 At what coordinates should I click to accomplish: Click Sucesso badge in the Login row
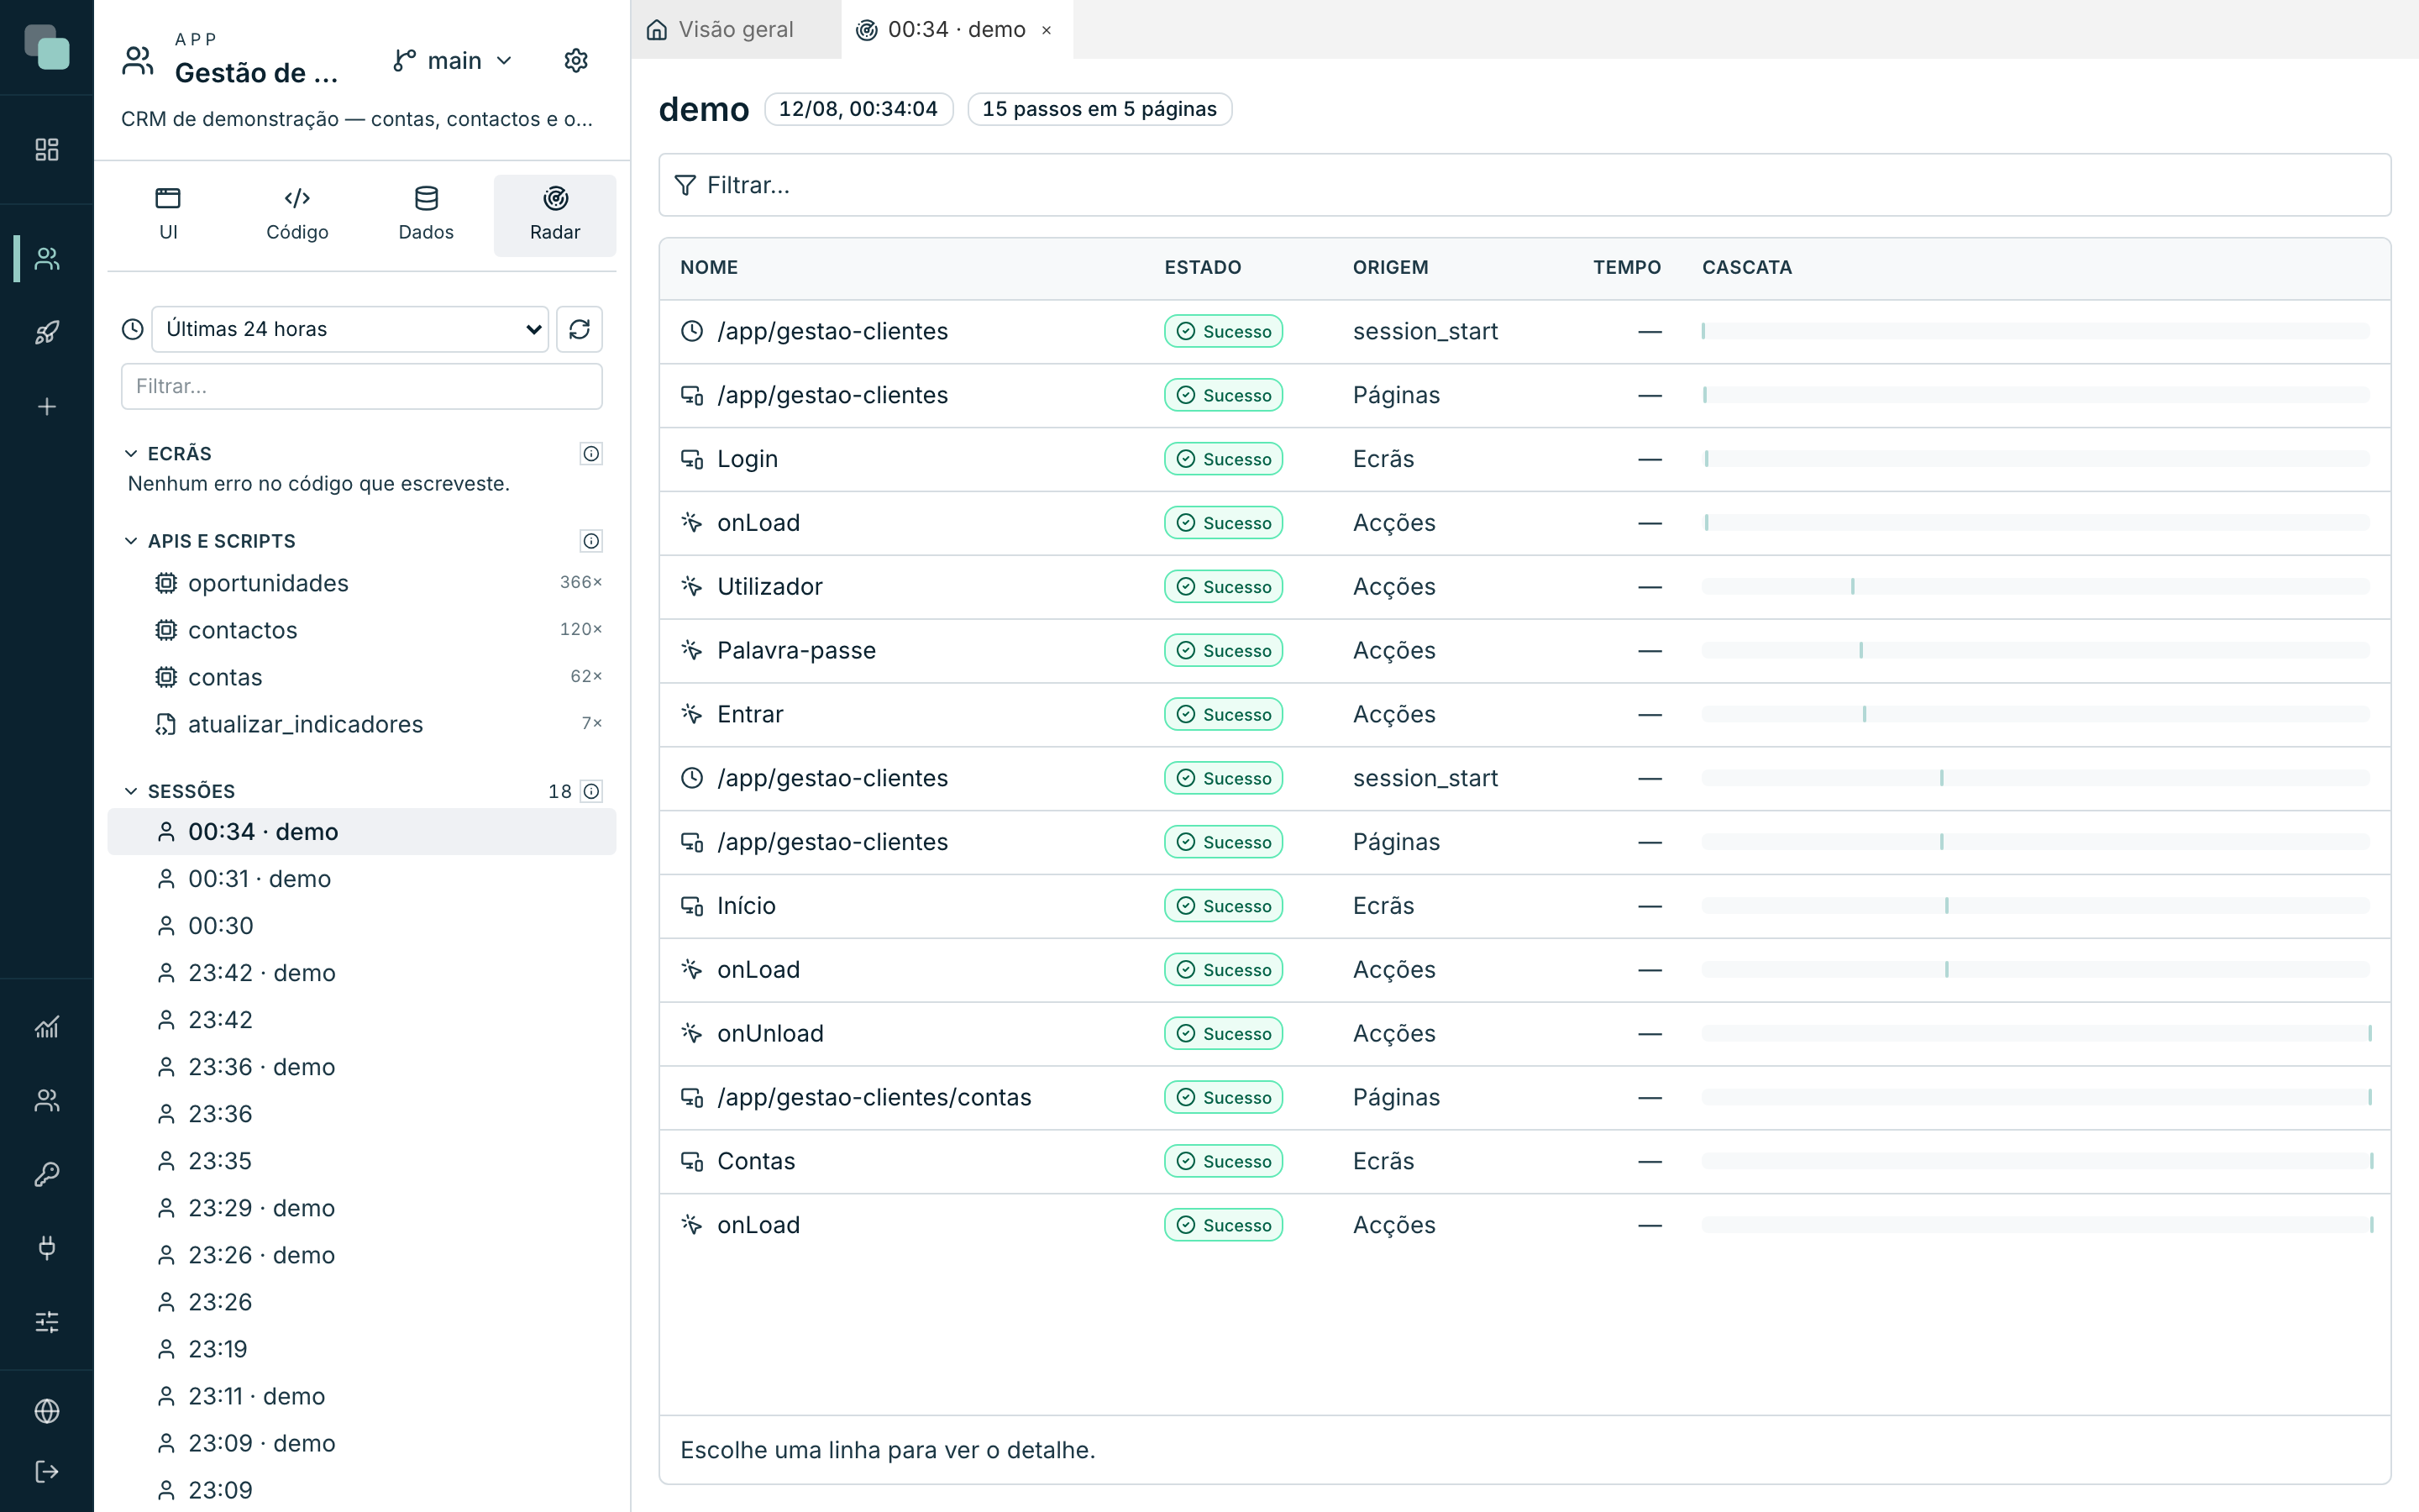point(1222,459)
